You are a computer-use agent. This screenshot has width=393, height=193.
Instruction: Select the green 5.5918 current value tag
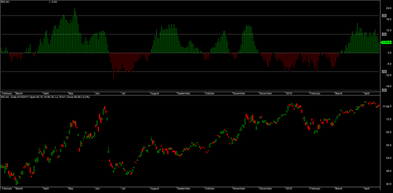click(x=386, y=43)
